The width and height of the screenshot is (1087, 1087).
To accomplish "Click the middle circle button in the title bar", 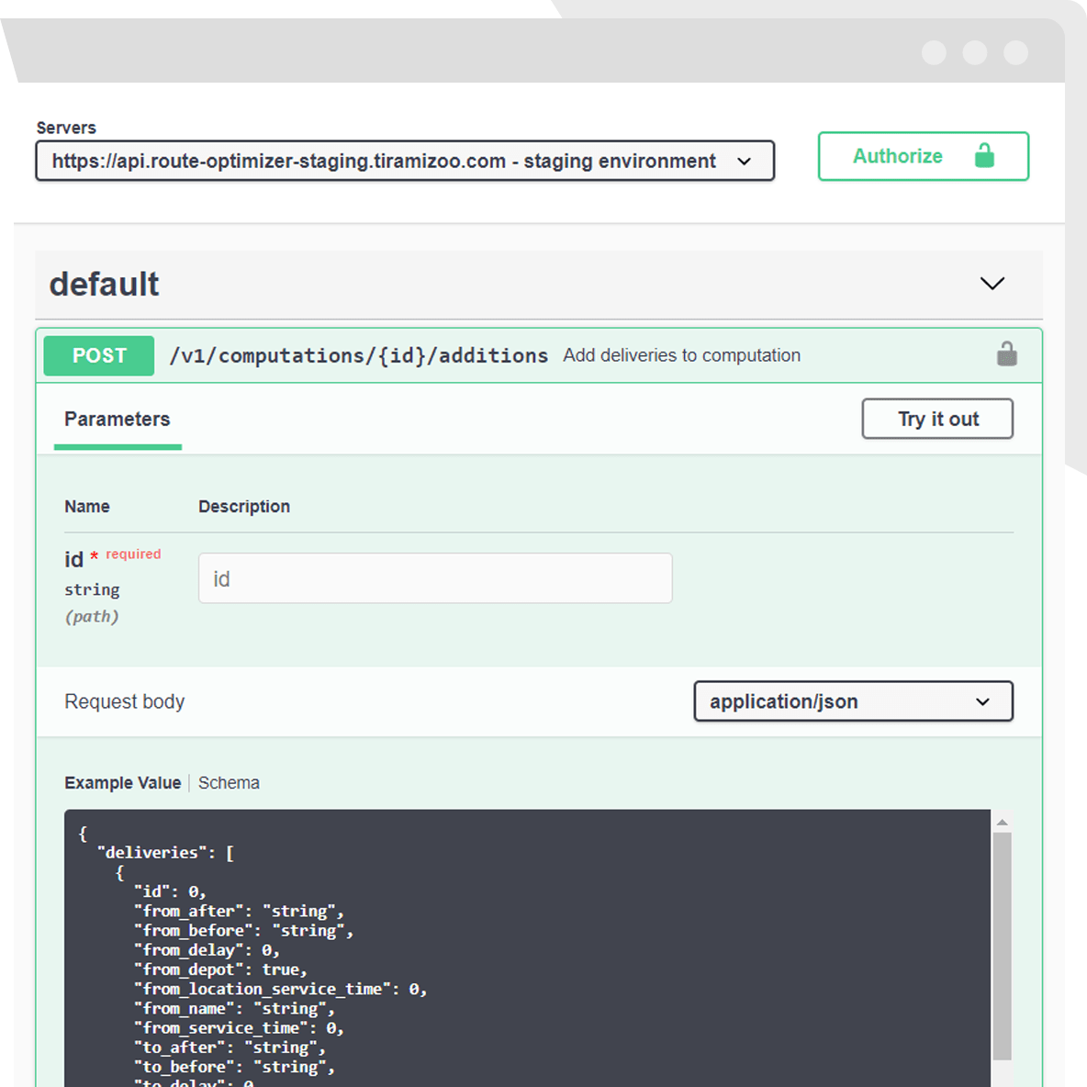I will click(x=975, y=52).
